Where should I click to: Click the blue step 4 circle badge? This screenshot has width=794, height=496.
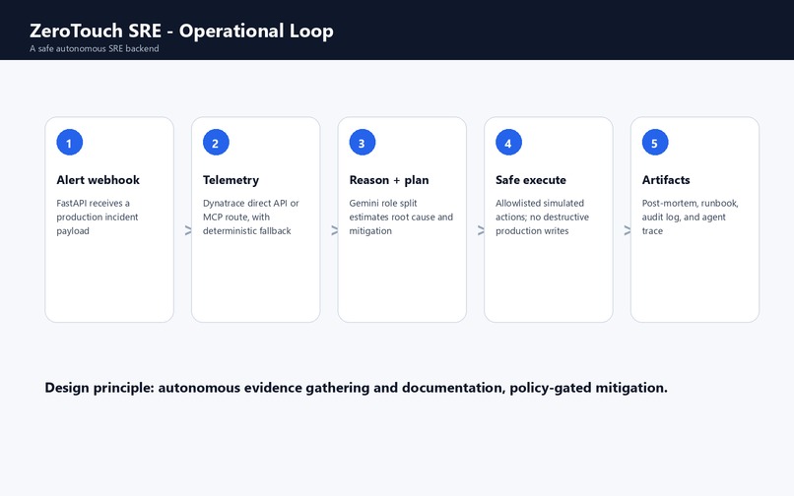[x=508, y=143]
